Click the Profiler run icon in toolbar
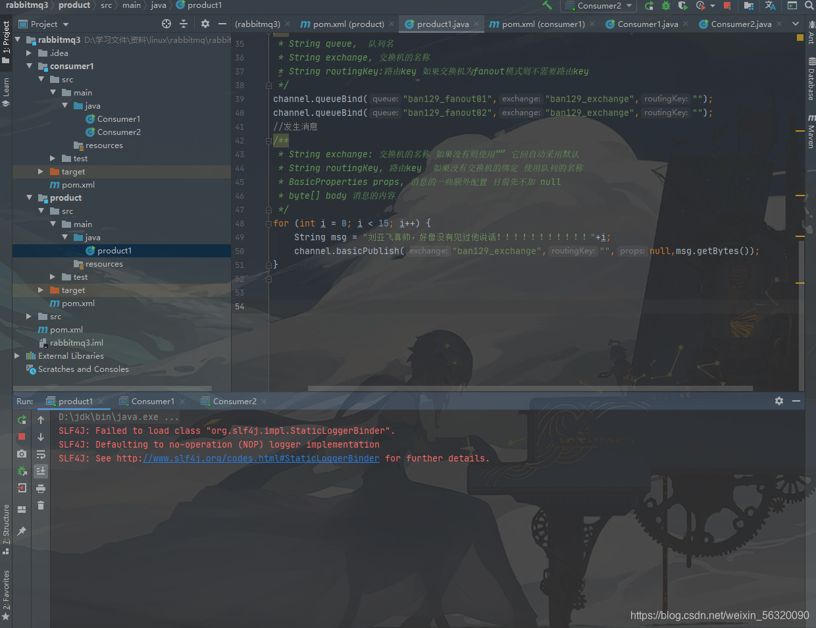This screenshot has width=816, height=628. pyautogui.click(x=700, y=5)
